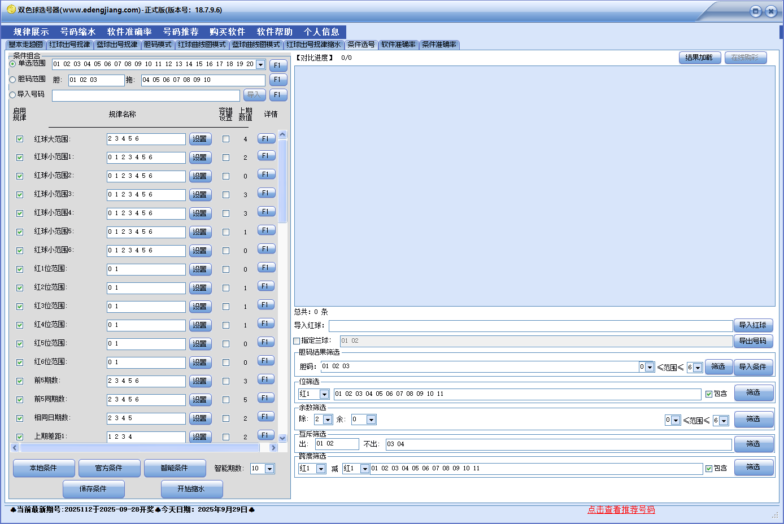The width and height of the screenshot is (784, 524).
Task: Click the 点击查看推荐号码 link
Action: pyautogui.click(x=621, y=509)
